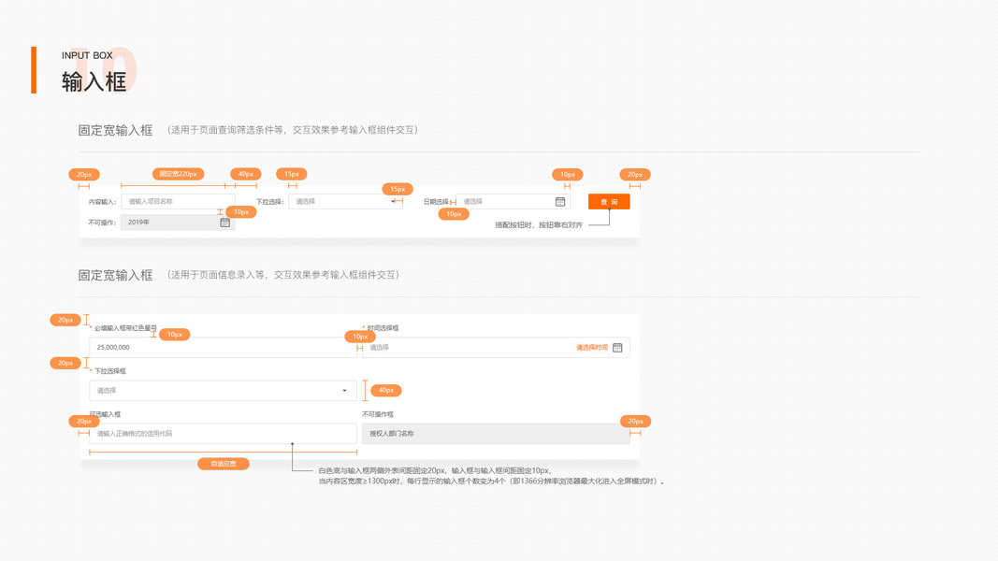Click the 可选输入框 label
Screen dimensions: 998x561
[x=105, y=414]
